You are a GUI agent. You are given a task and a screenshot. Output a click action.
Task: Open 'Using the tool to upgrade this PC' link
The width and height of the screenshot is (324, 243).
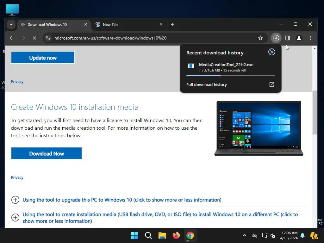click(122, 200)
